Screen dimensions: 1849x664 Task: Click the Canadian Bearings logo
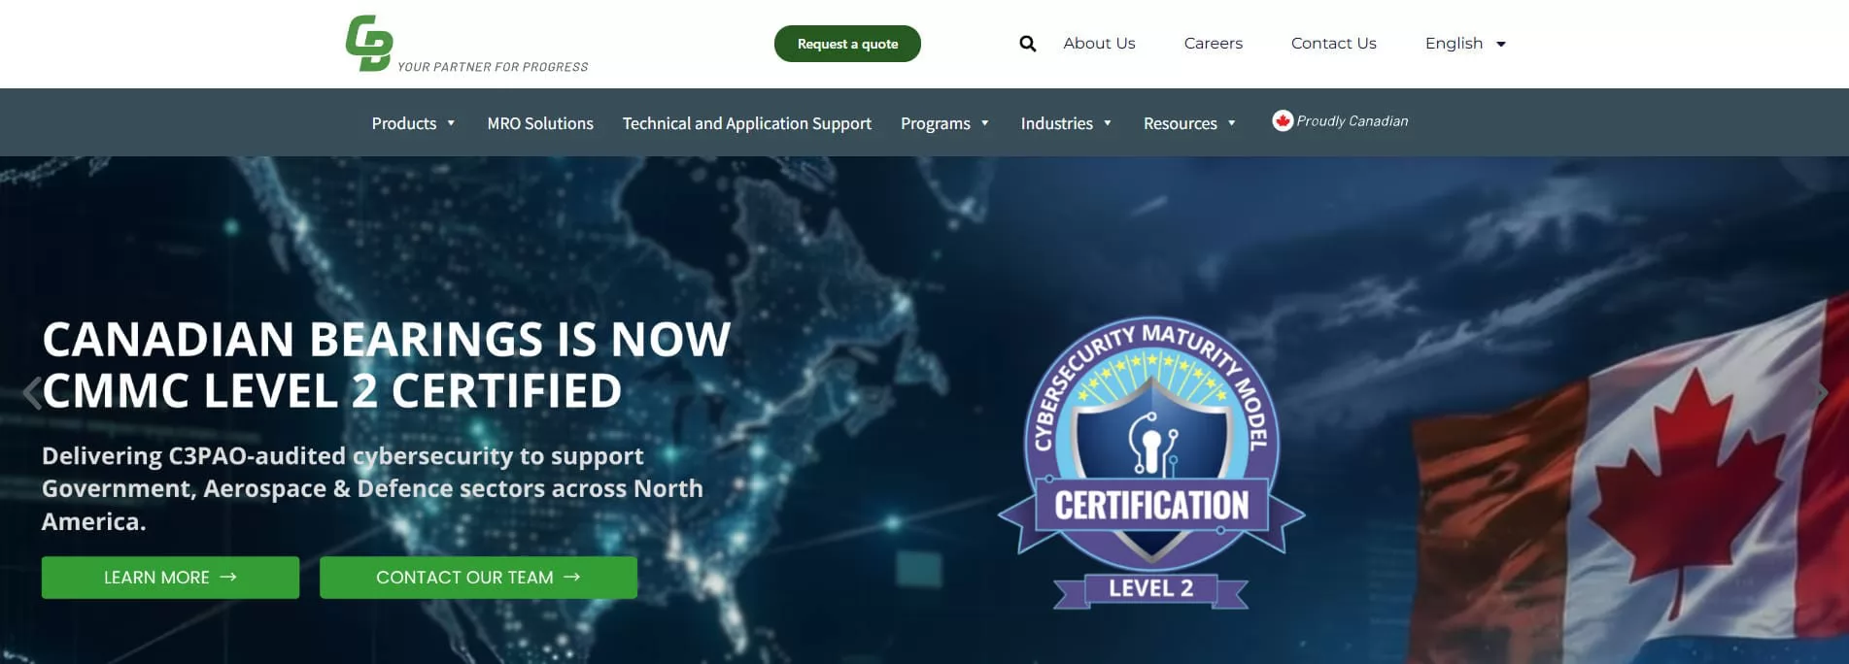click(x=369, y=44)
